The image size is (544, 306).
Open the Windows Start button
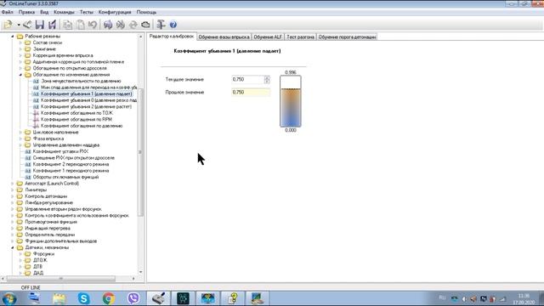click(9, 298)
